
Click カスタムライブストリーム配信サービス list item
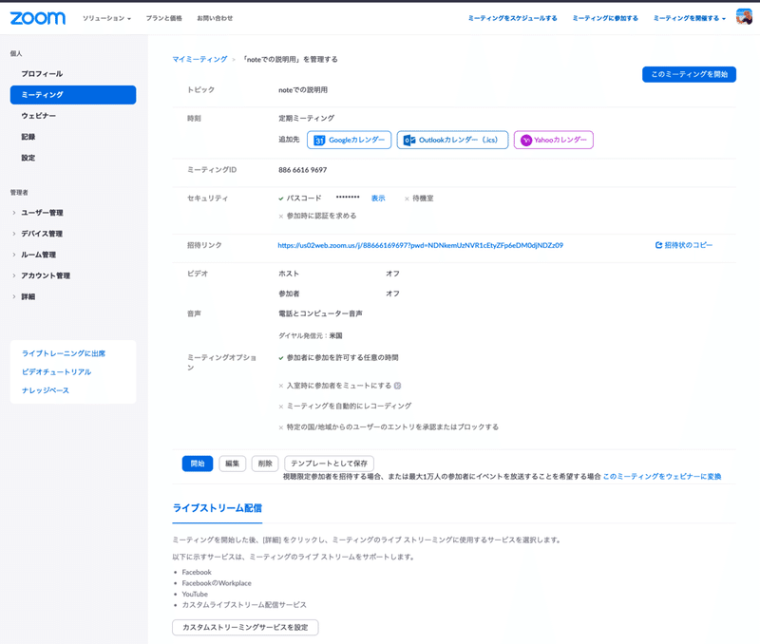tap(244, 605)
